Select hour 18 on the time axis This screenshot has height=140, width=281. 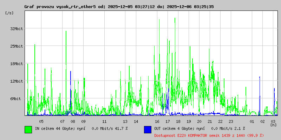(x=178, y=121)
